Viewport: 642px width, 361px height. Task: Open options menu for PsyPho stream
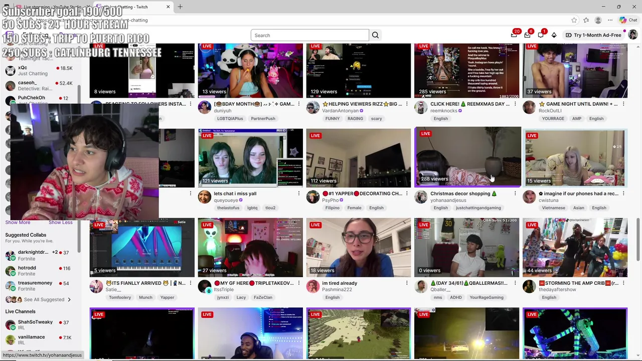coord(407,194)
